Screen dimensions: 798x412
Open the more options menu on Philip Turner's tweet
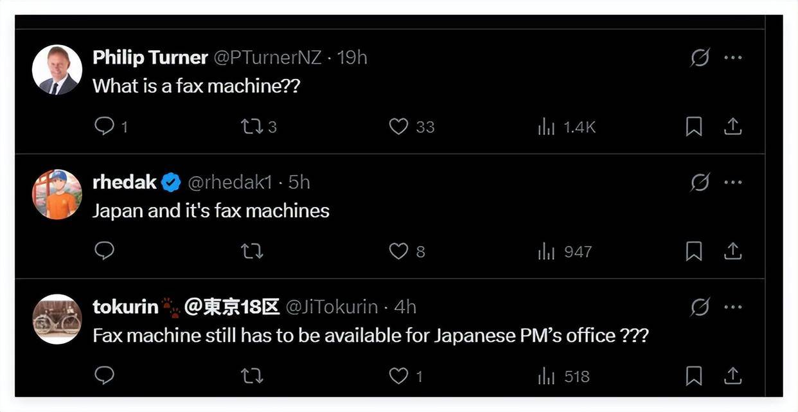click(732, 57)
